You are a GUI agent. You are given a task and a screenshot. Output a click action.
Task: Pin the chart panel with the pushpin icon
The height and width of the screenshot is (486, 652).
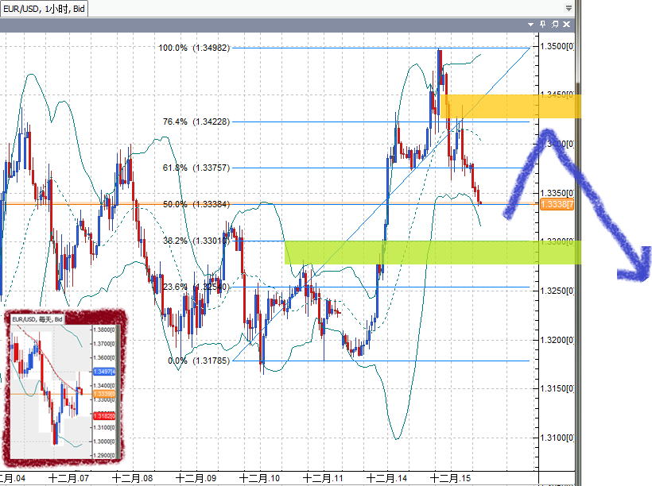[x=542, y=24]
